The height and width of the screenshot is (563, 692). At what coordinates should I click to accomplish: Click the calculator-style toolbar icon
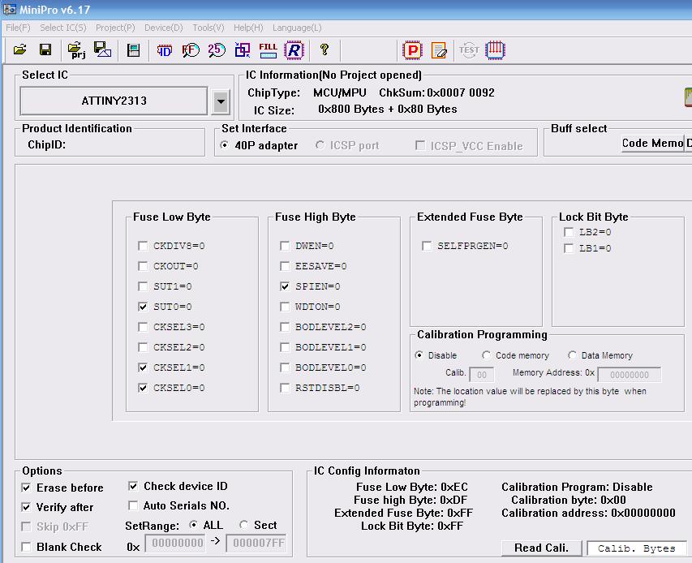(133, 50)
